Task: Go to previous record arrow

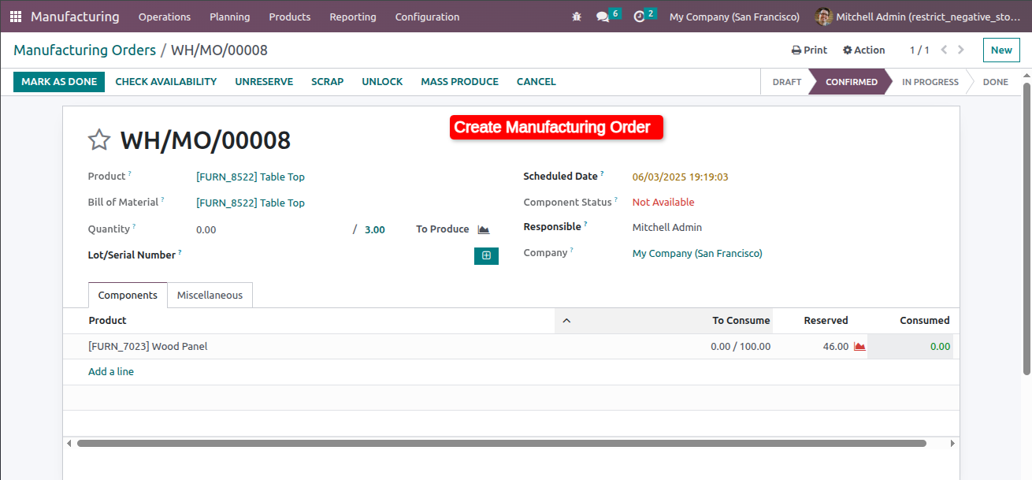Action: (x=944, y=50)
